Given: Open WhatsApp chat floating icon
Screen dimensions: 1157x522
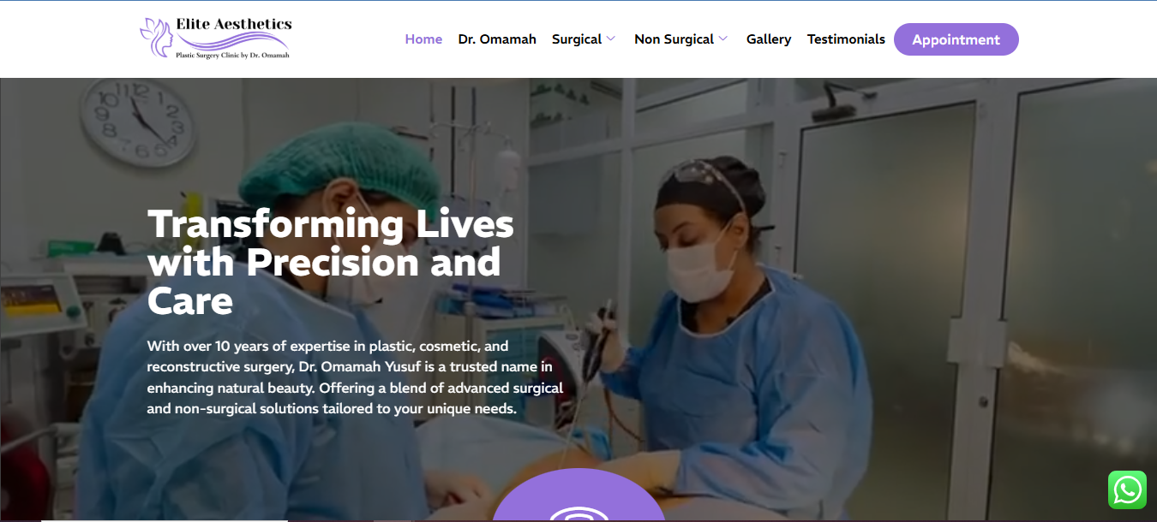Looking at the screenshot, I should tap(1127, 490).
